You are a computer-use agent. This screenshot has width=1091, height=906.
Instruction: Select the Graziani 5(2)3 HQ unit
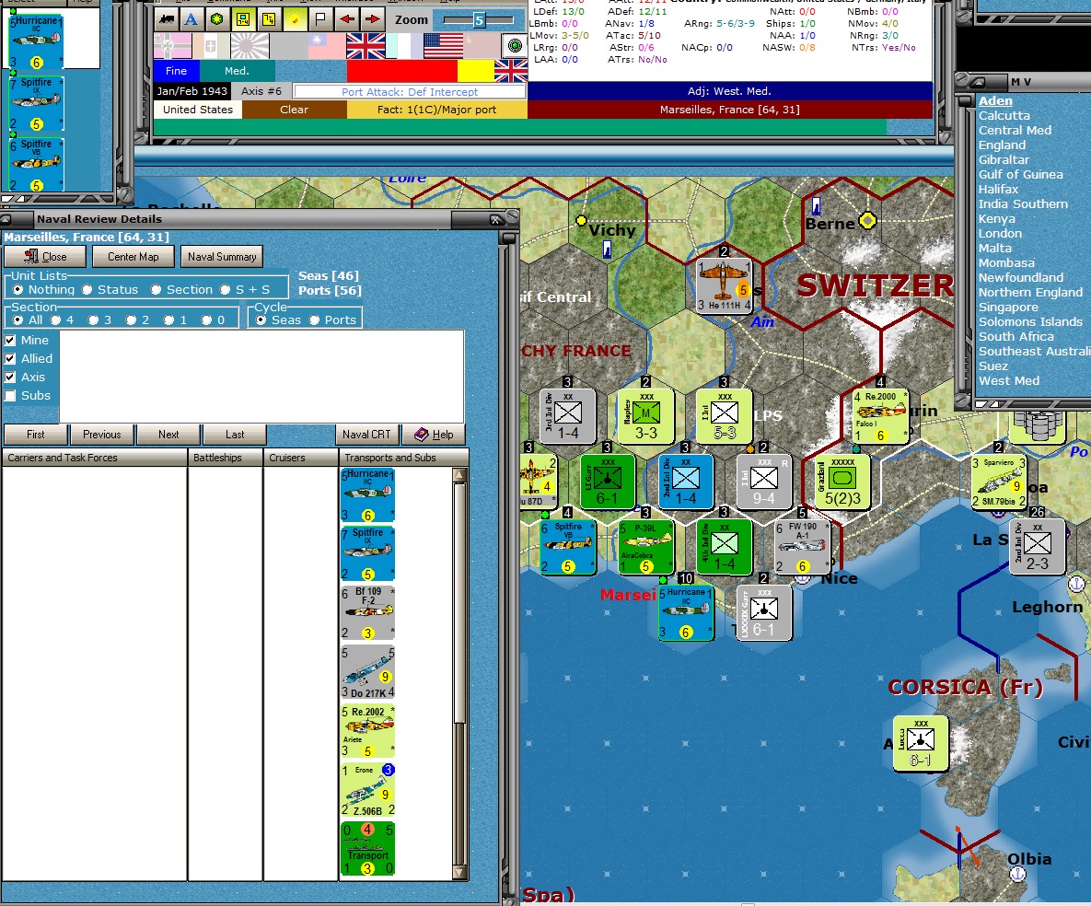click(x=842, y=482)
